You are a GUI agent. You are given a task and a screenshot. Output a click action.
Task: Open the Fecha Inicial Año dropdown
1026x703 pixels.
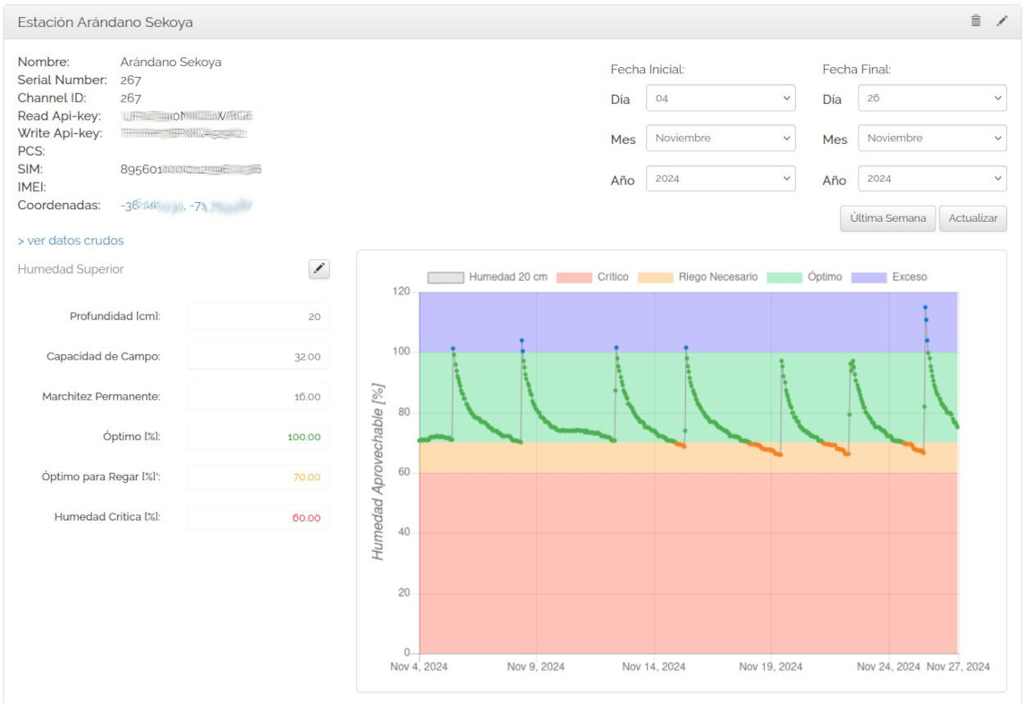pyautogui.click(x=720, y=179)
